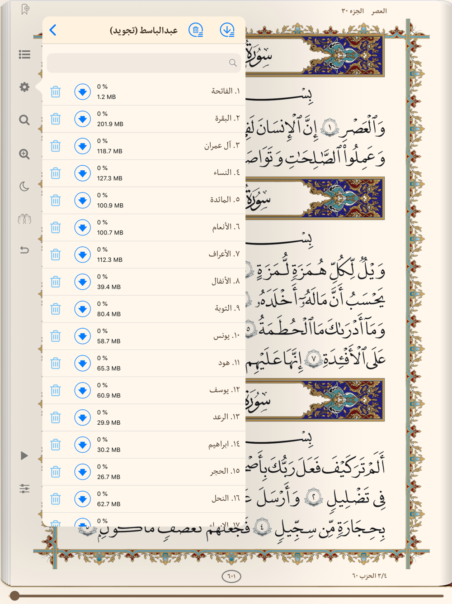Image resolution: width=452 pixels, height=604 pixels.
Task: Download surah آل عمران 118.7 MB
Action: point(82,146)
